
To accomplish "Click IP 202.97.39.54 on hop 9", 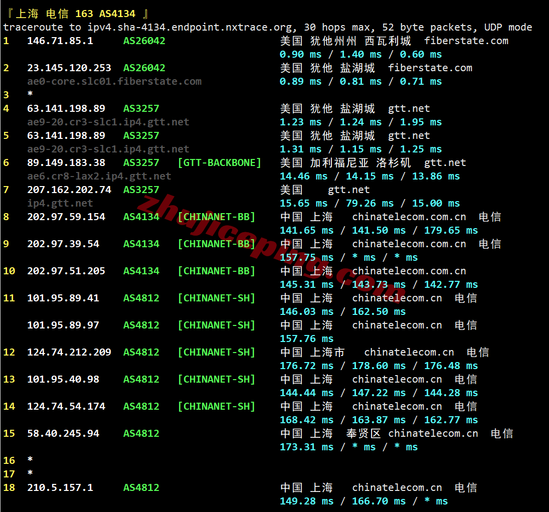I will coord(63,244).
